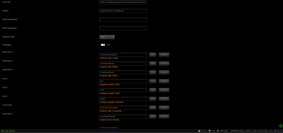The image size is (283, 133).
Task: Remove the PGID variable entry
Action: click(x=164, y=90)
